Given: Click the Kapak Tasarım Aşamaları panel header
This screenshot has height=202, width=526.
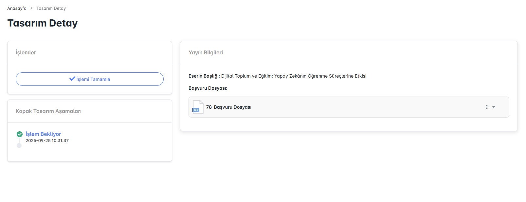Looking at the screenshot, I should [48, 111].
